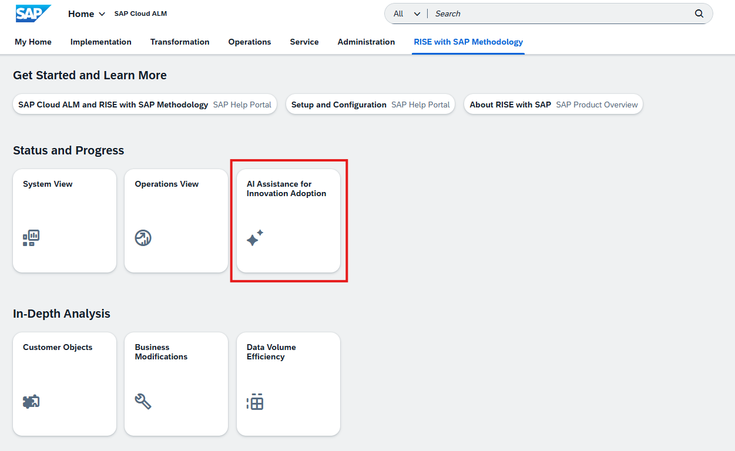Click the Business Modifications wrench icon

click(x=143, y=402)
